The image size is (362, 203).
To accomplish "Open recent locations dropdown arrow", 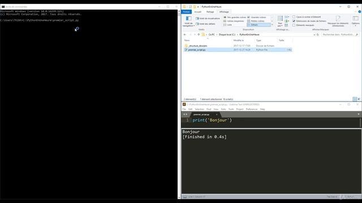I will [x=195, y=34].
